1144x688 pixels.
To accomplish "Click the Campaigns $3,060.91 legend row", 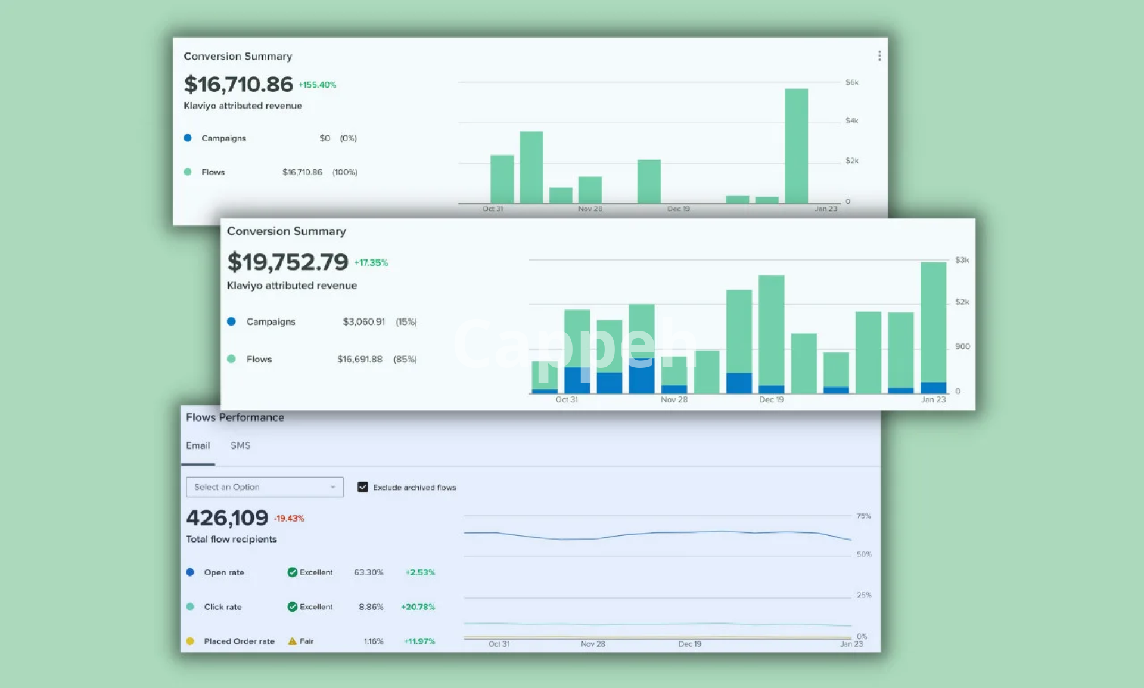I will coord(322,321).
